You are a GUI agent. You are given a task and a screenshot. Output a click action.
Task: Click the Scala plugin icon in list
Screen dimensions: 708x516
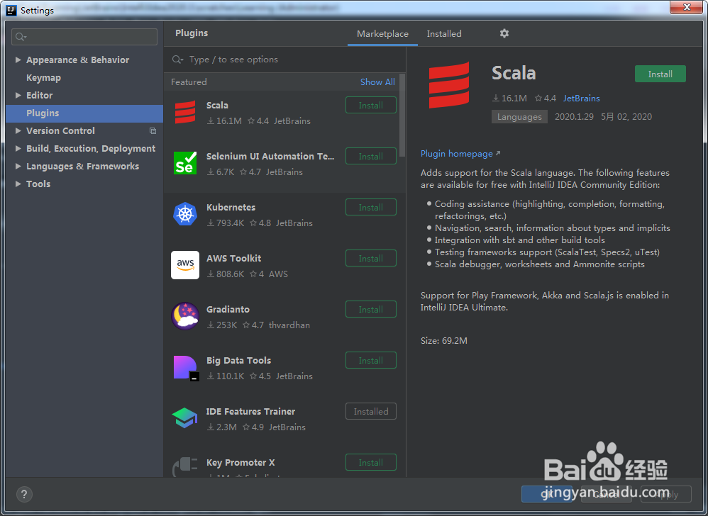(x=185, y=112)
